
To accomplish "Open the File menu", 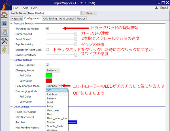I will [16, 8].
